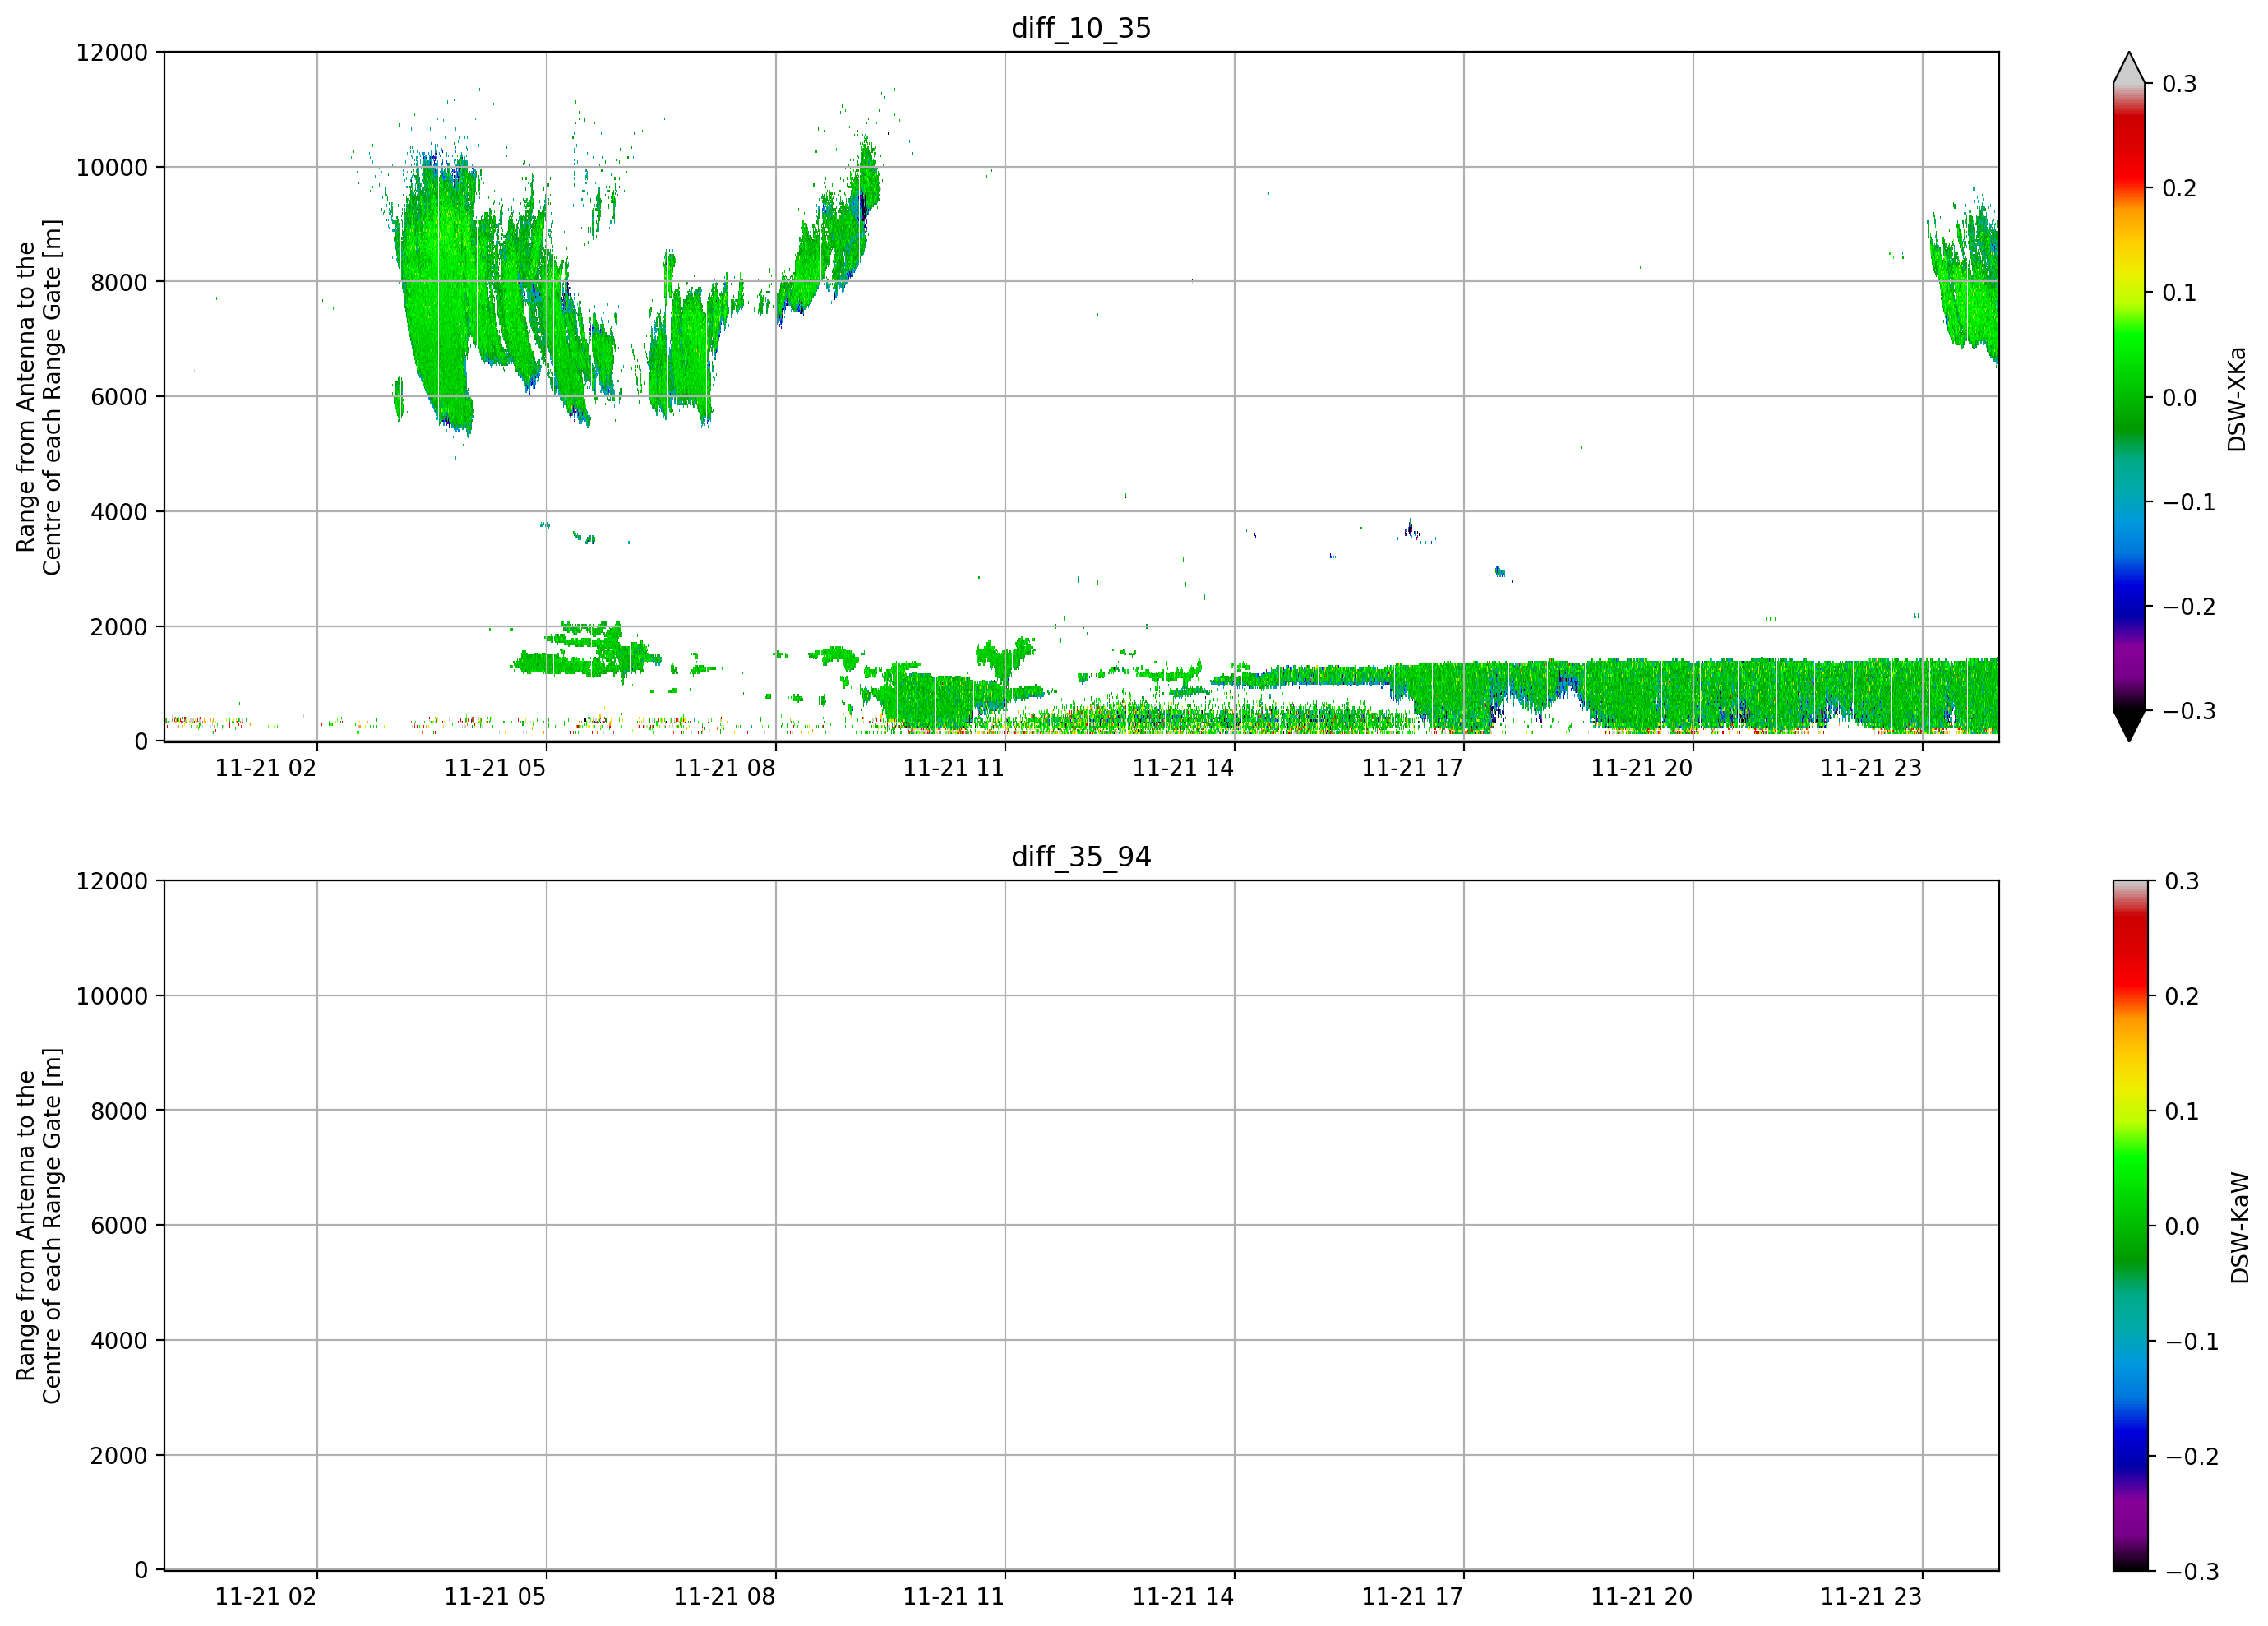Click the 0.3 tick on DSW-KaW colorbar
The width and height of the screenshot is (2268, 1626).
click(2182, 881)
